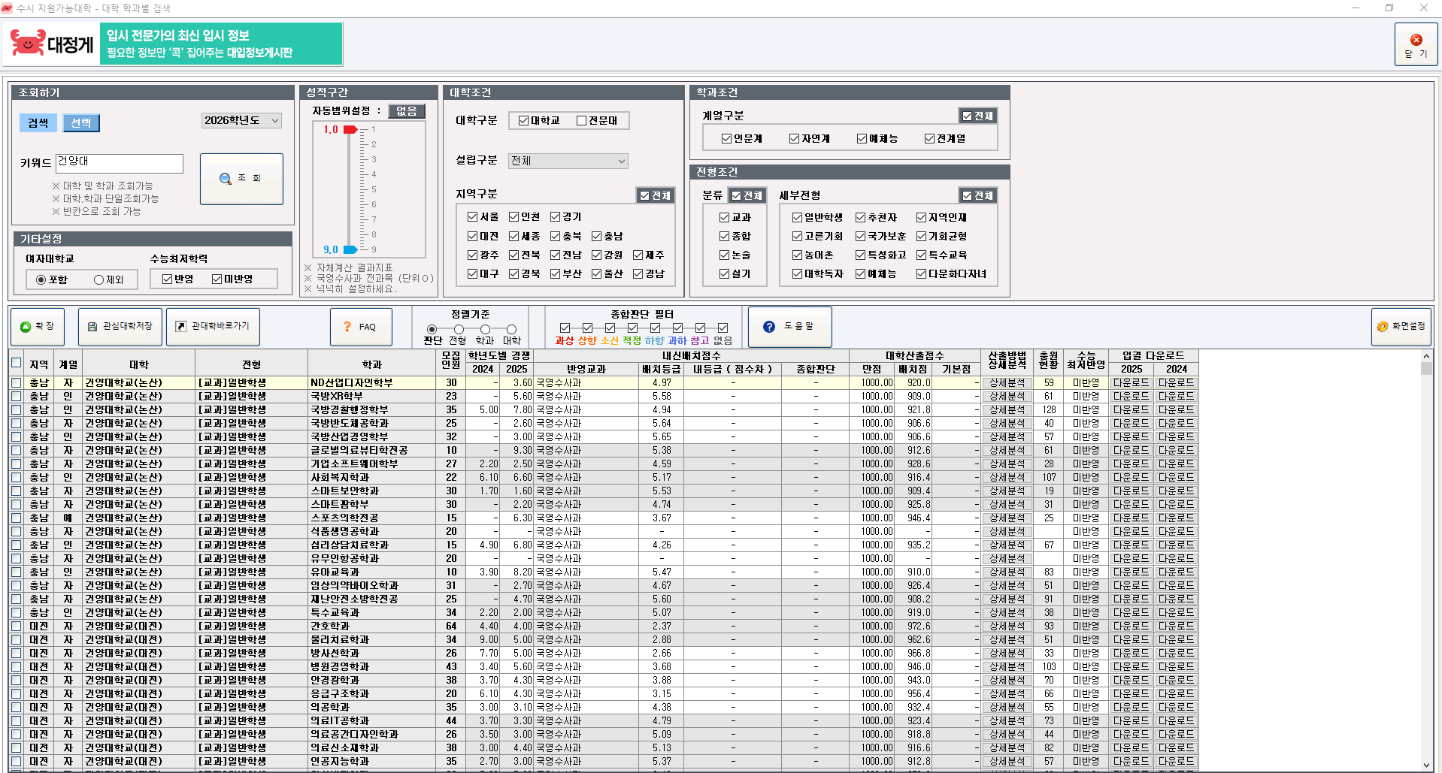Switch to the 검색 tab
This screenshot has width=1442, height=773.
click(x=38, y=122)
